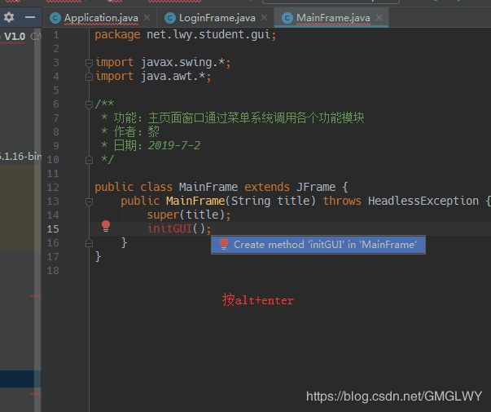Click the comment fold end marker on line 10
The height and width of the screenshot is (412, 491).
click(x=89, y=160)
